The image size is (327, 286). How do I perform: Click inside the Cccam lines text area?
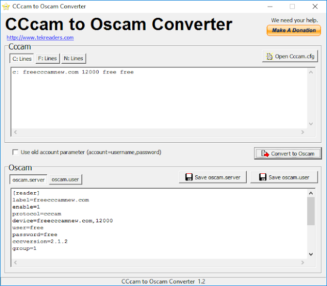[x=159, y=98]
